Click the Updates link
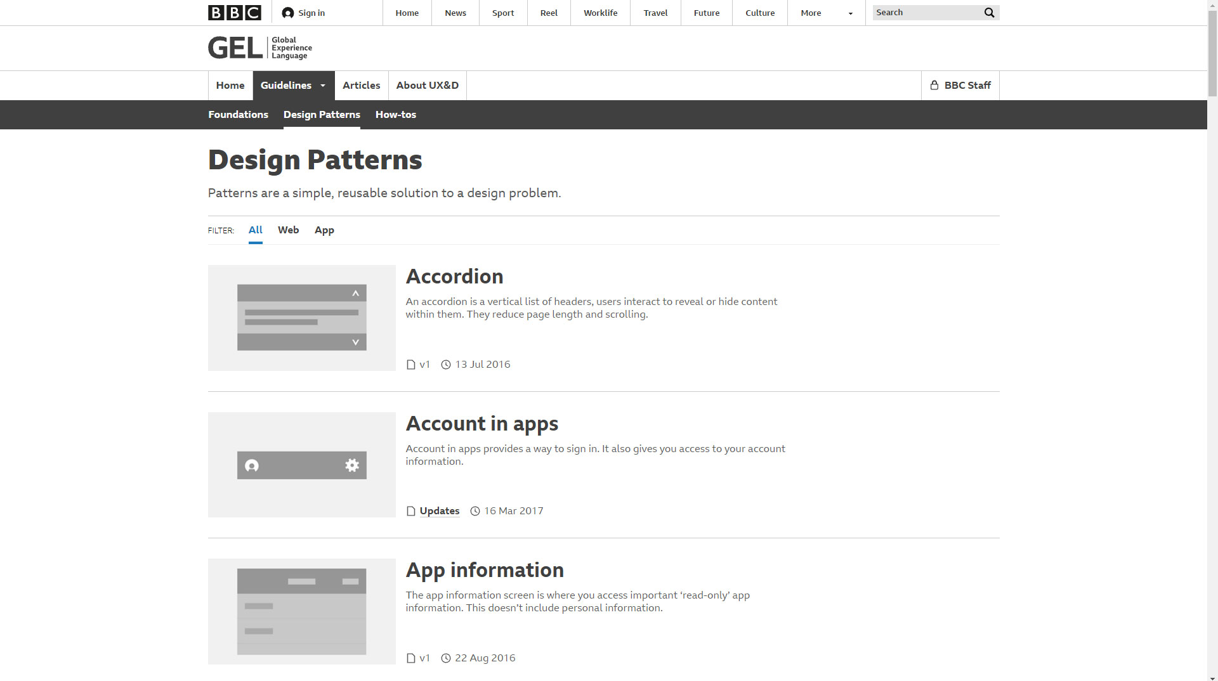 point(440,511)
